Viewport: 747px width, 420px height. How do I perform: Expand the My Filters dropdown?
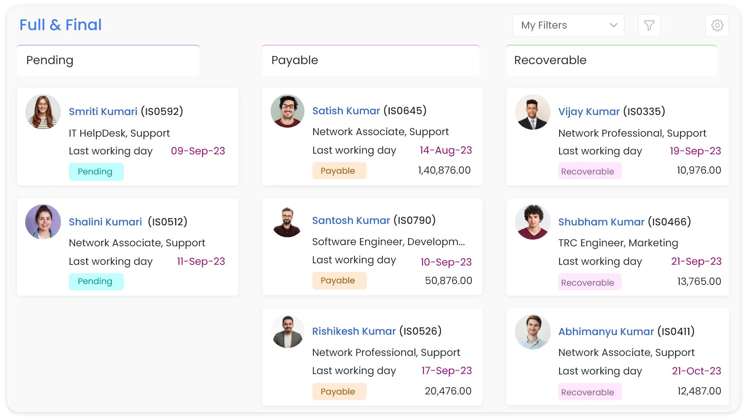pos(568,25)
